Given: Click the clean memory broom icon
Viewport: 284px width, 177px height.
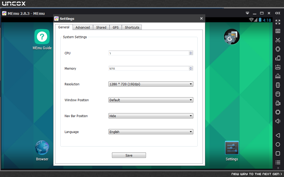Looking at the screenshot, I should click(x=278, y=76).
